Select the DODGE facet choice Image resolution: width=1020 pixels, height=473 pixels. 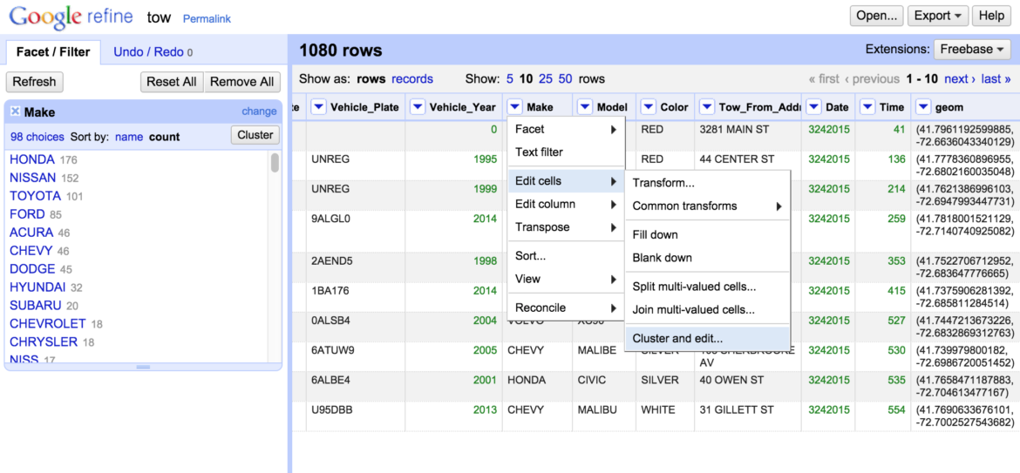pyautogui.click(x=32, y=269)
